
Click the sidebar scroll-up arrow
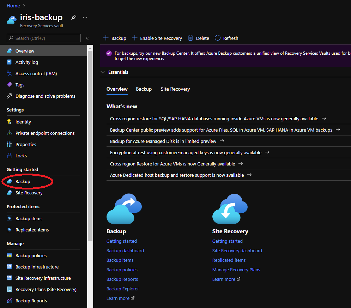90,48
